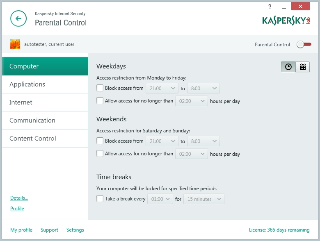Click License: 365 days remaining link
Screen dimensions: 320x241
click(x=279, y=230)
